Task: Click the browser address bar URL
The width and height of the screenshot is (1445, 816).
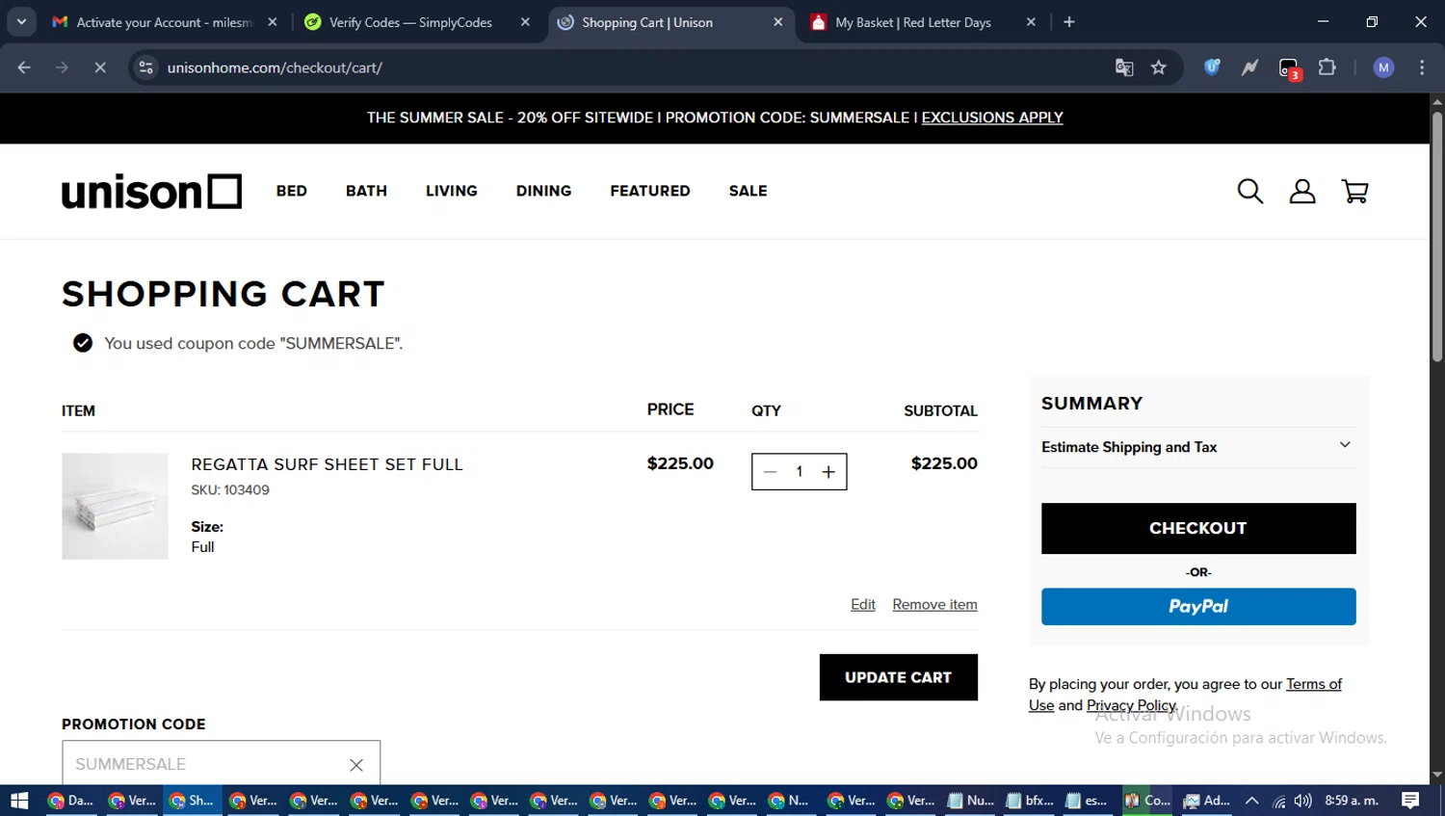Action: 275,67
